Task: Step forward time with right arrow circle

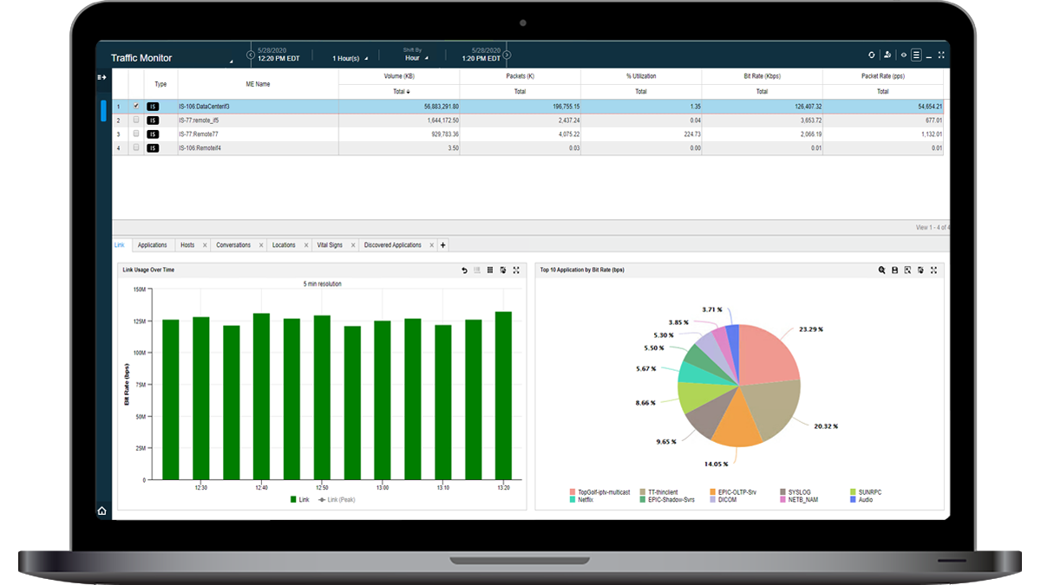Action: point(507,55)
